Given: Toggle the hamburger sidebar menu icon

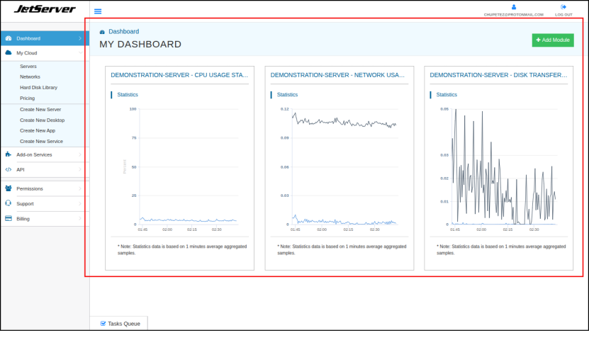Looking at the screenshot, I should (x=98, y=11).
